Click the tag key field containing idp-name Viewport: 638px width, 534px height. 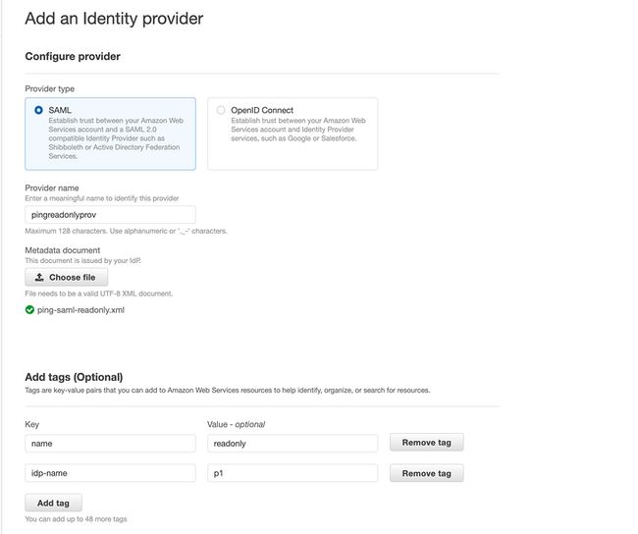click(110, 473)
